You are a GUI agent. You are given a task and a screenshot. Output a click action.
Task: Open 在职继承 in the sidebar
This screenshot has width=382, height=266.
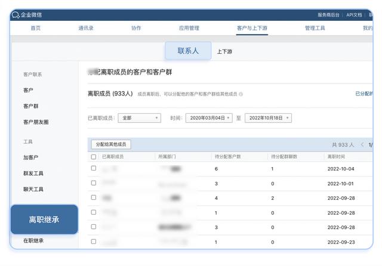click(x=33, y=241)
